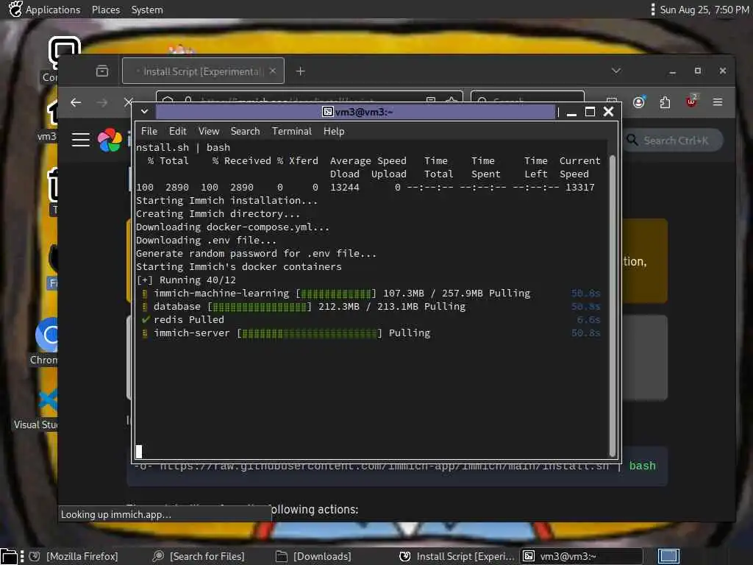The width and height of the screenshot is (753, 565).
Task: Open the uBlock Origin extension icon
Action: (691, 101)
